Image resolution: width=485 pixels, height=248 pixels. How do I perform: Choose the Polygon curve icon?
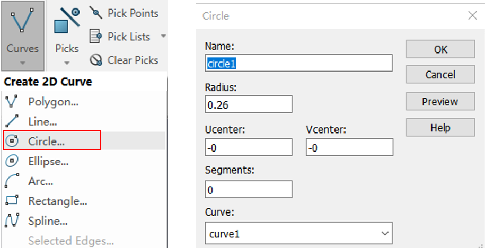pos(12,102)
